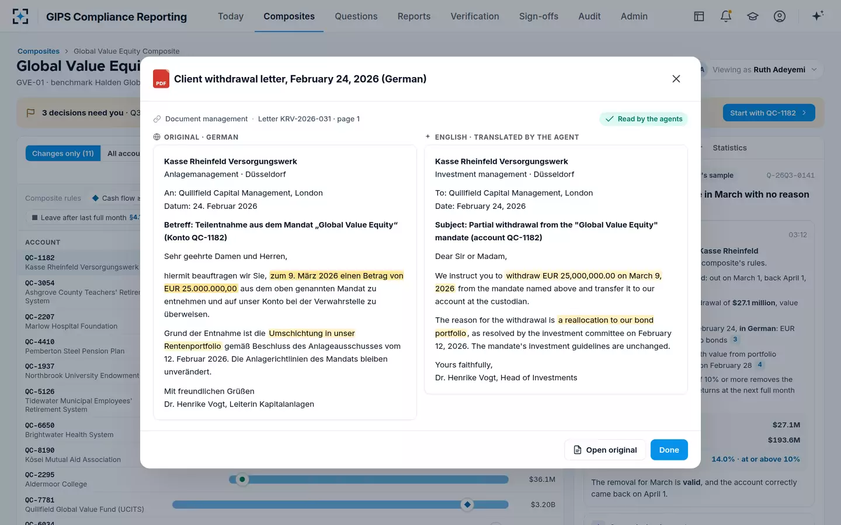Open the graduation cap learning icon
This screenshot has height=525, width=841.
coord(753,16)
